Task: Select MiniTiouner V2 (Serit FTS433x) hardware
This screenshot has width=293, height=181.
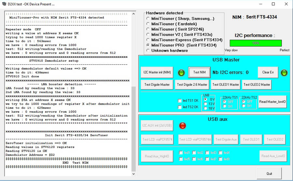Action: (148, 34)
